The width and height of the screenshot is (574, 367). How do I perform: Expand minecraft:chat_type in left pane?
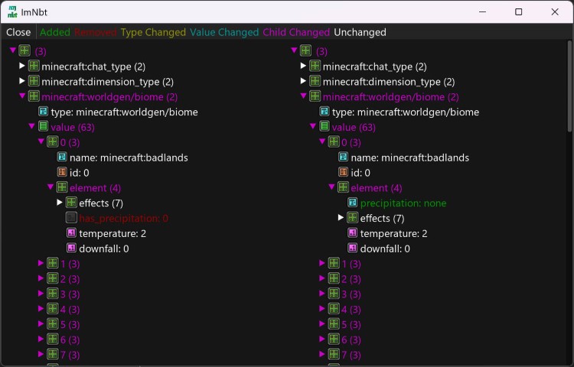click(x=22, y=66)
